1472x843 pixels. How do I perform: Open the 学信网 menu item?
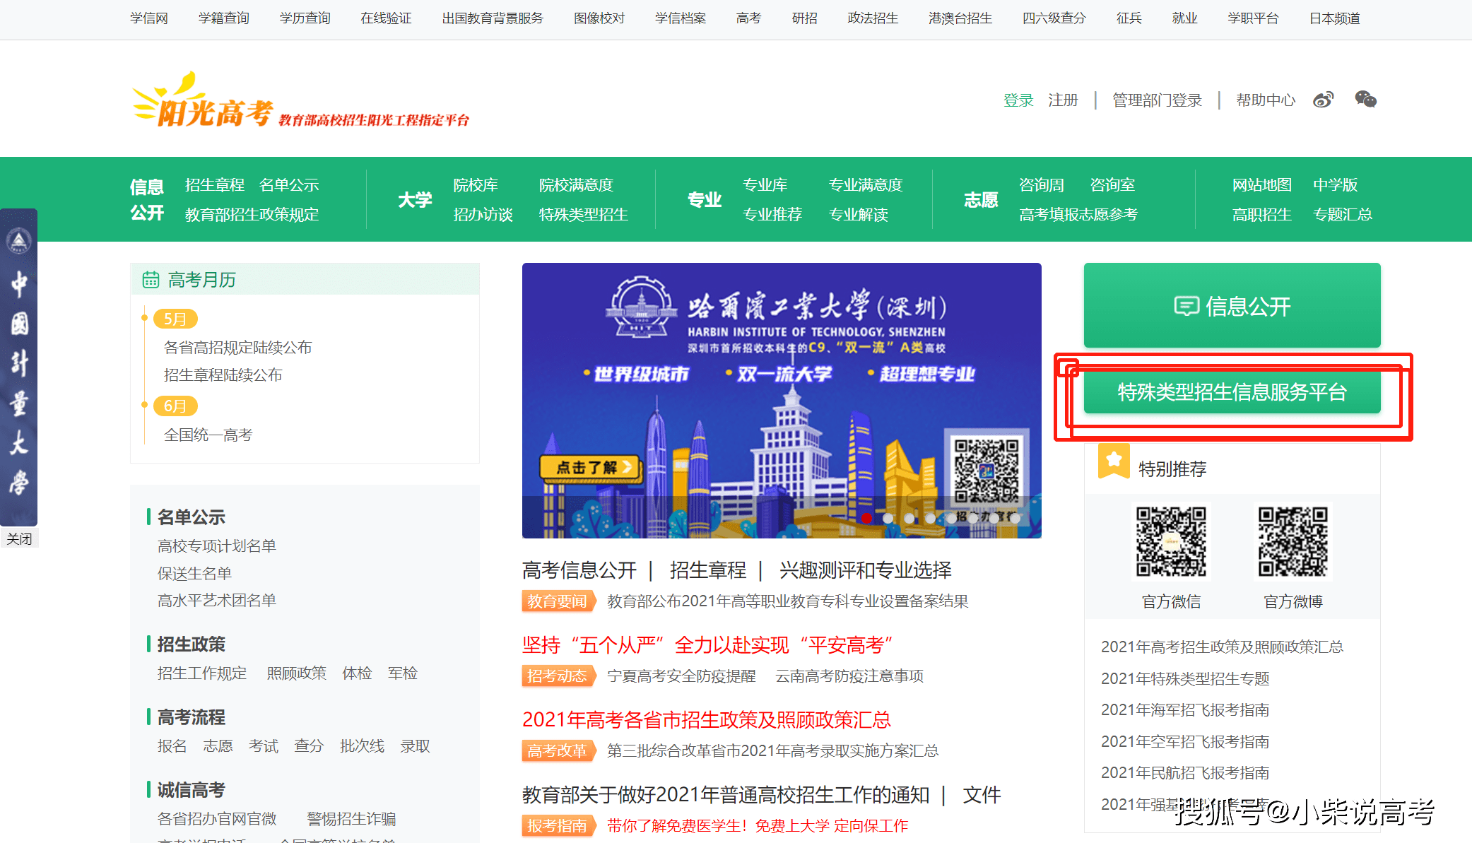point(148,18)
